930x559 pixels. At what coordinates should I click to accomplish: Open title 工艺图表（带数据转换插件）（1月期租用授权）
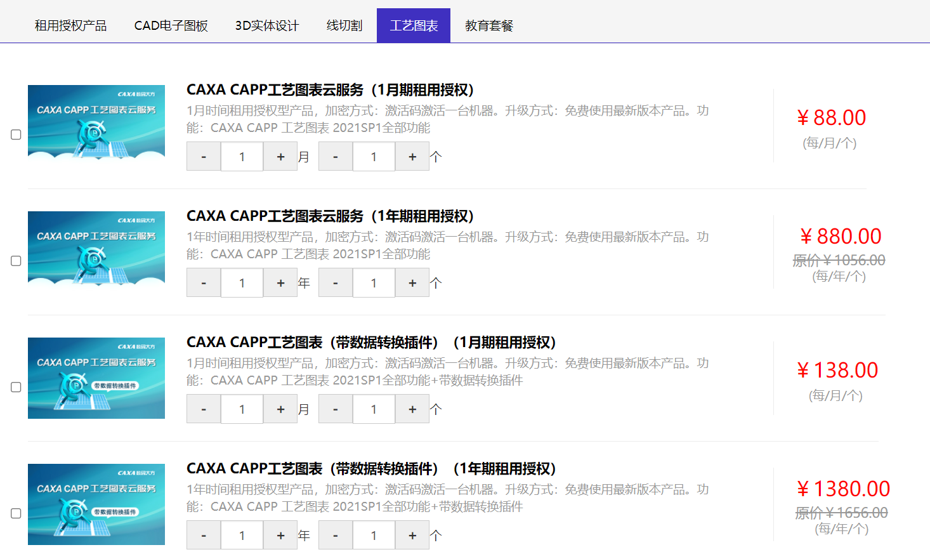[x=372, y=343]
